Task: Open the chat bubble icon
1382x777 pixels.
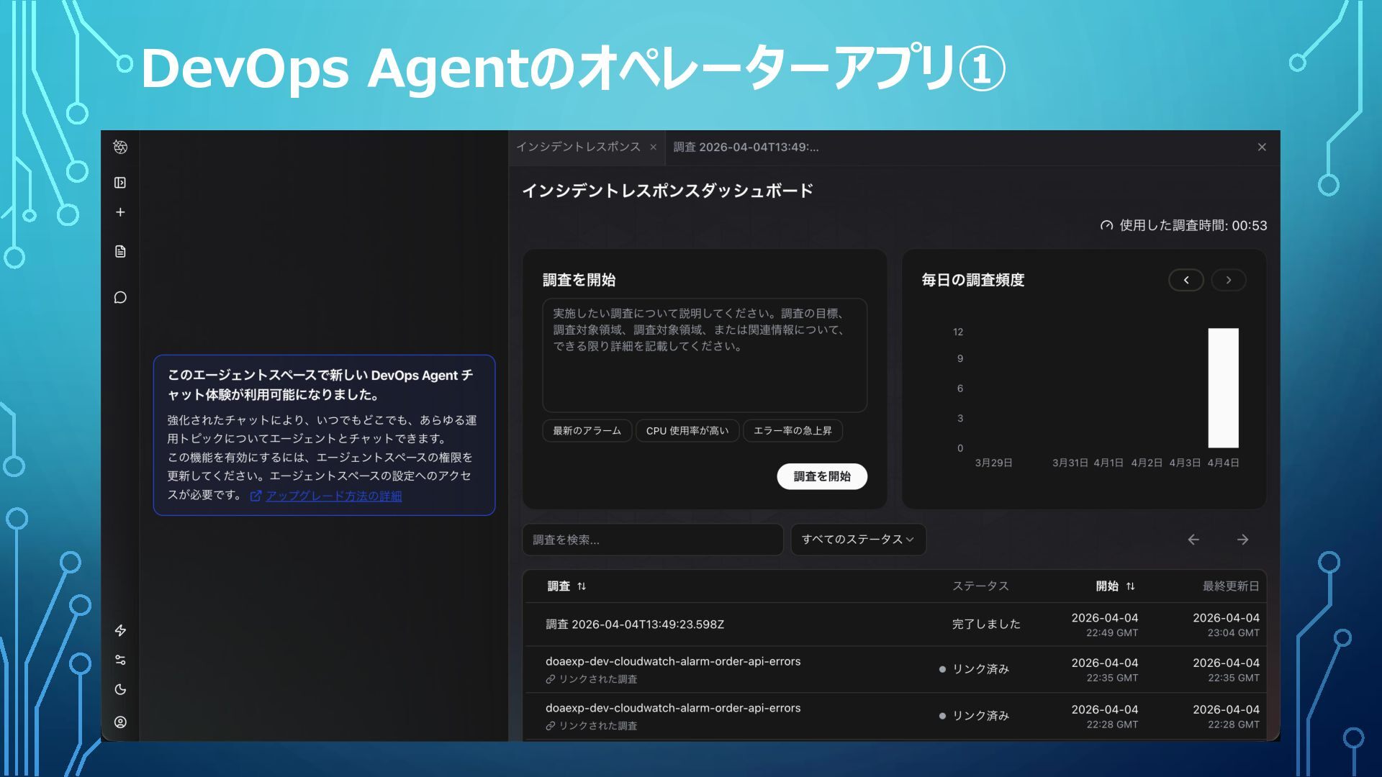Action: click(120, 297)
